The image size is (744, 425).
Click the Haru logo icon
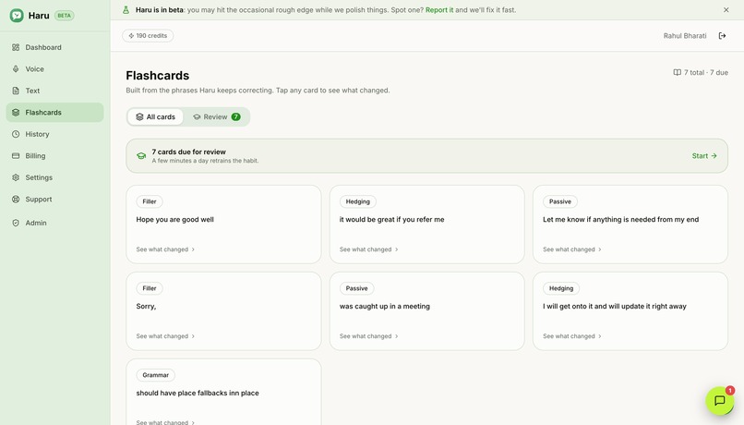17,15
